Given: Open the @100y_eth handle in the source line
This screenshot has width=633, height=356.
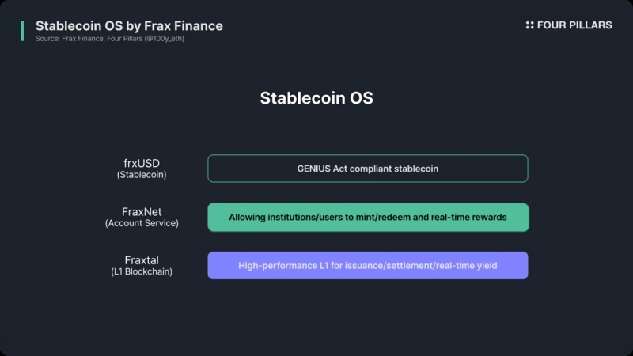Looking at the screenshot, I should point(164,39).
